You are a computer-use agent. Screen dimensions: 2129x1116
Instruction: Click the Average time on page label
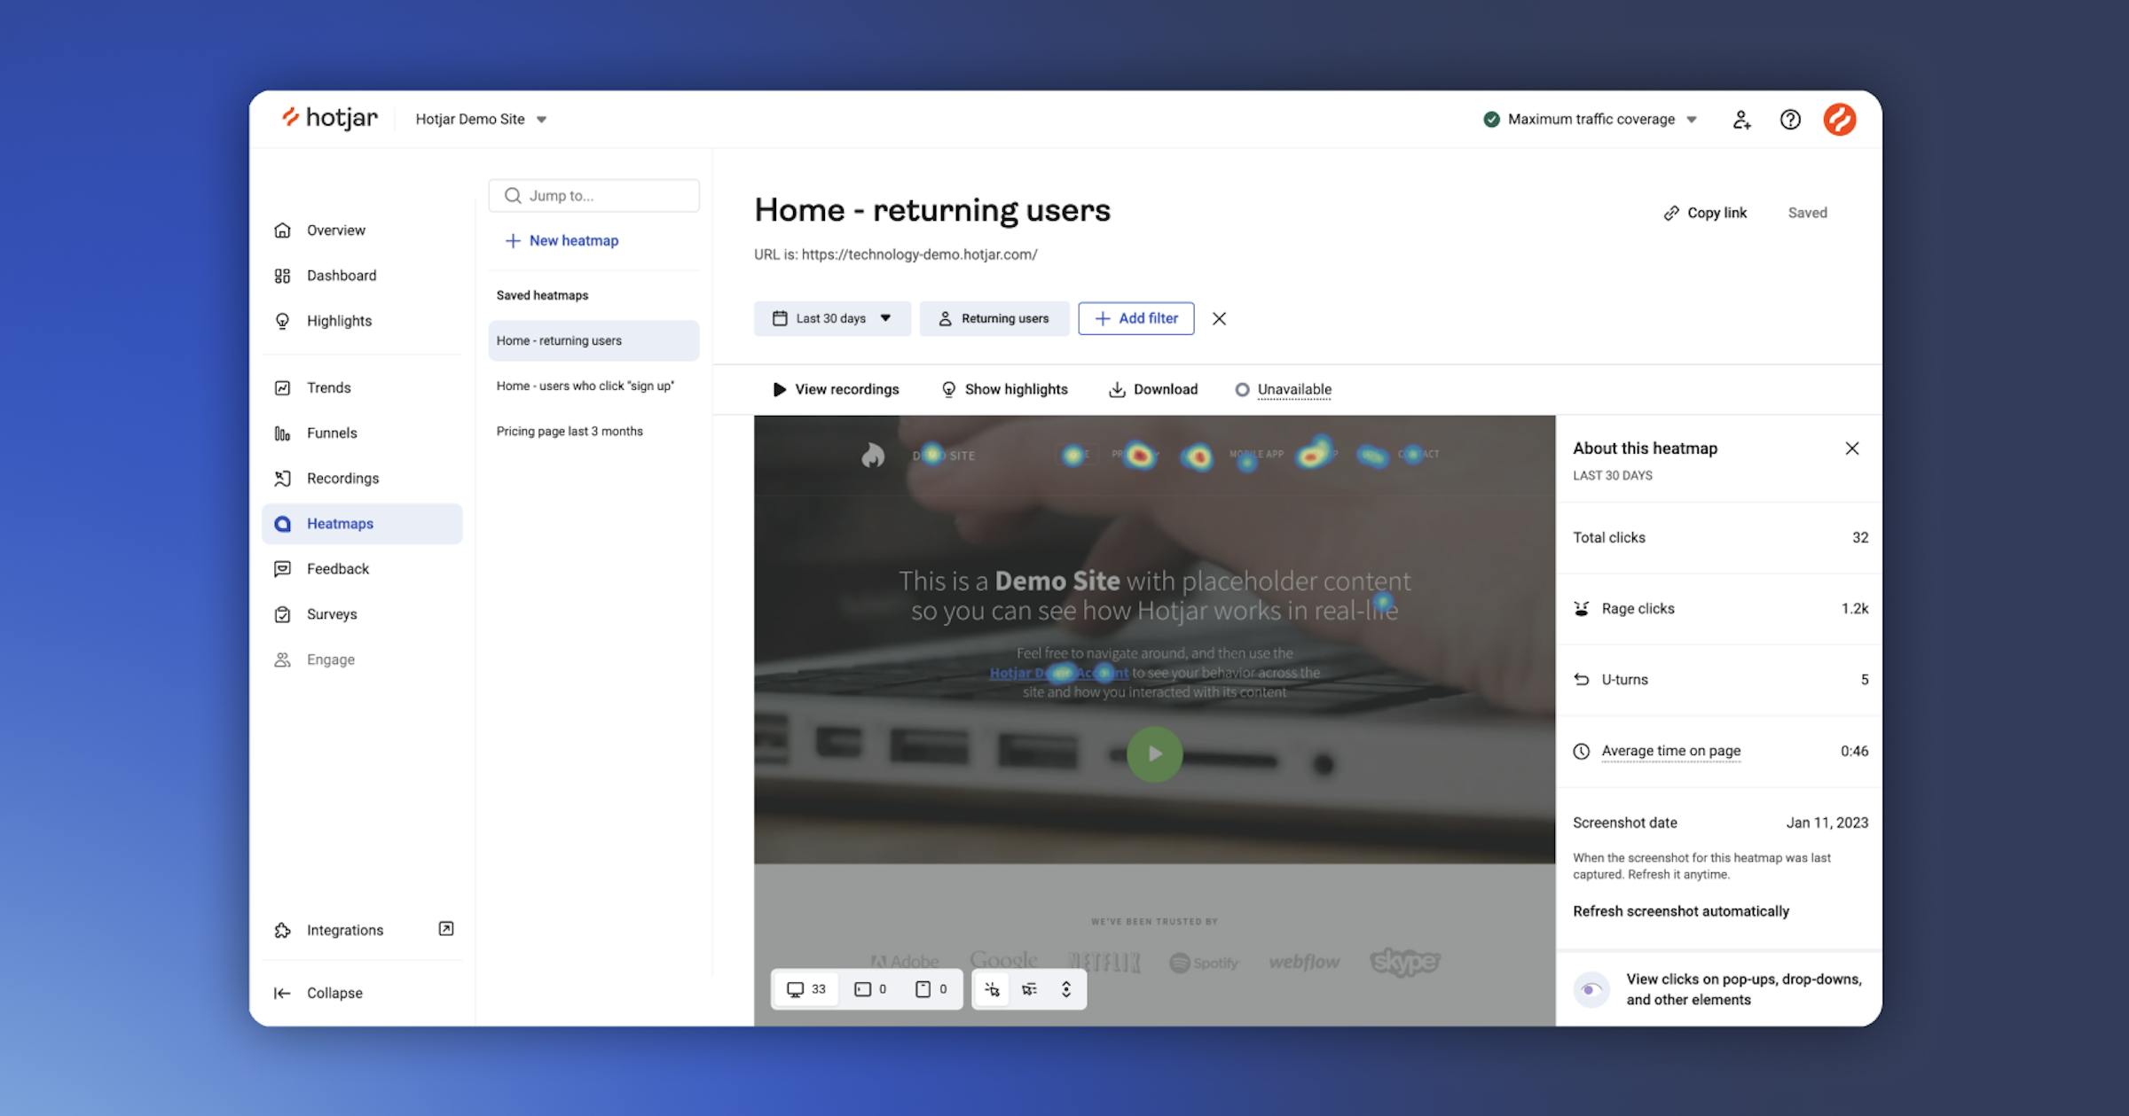pyautogui.click(x=1671, y=751)
